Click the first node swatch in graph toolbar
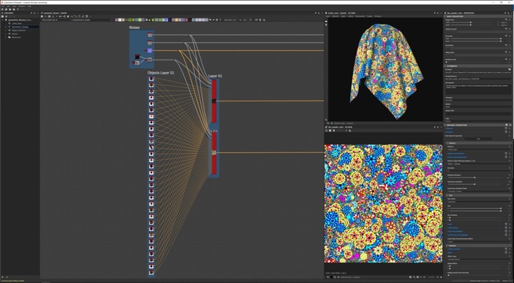 coord(117,20)
